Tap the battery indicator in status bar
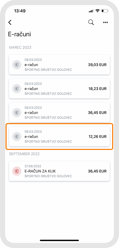 click(x=105, y=11)
